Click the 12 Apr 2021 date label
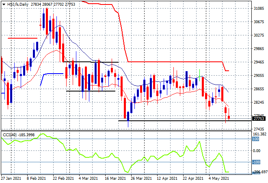The height and width of the screenshot is (183, 268). point(167,179)
